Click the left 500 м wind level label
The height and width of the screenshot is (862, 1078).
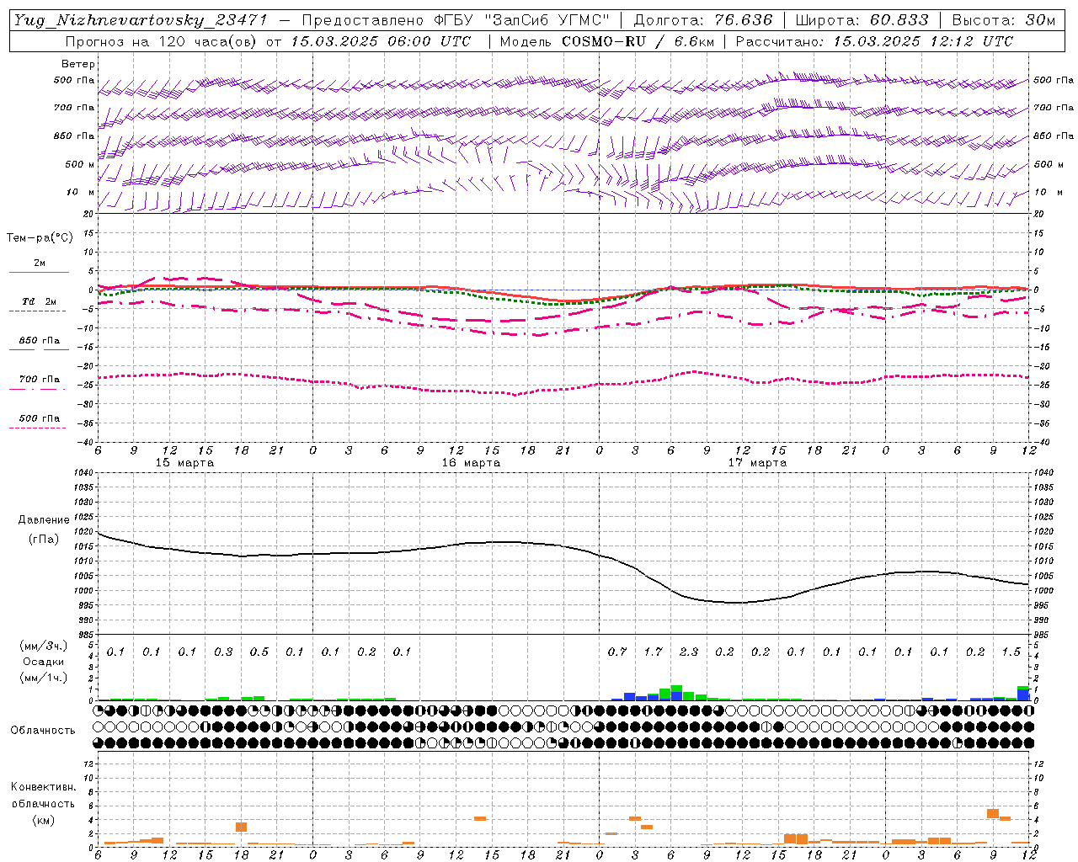pos(80,164)
